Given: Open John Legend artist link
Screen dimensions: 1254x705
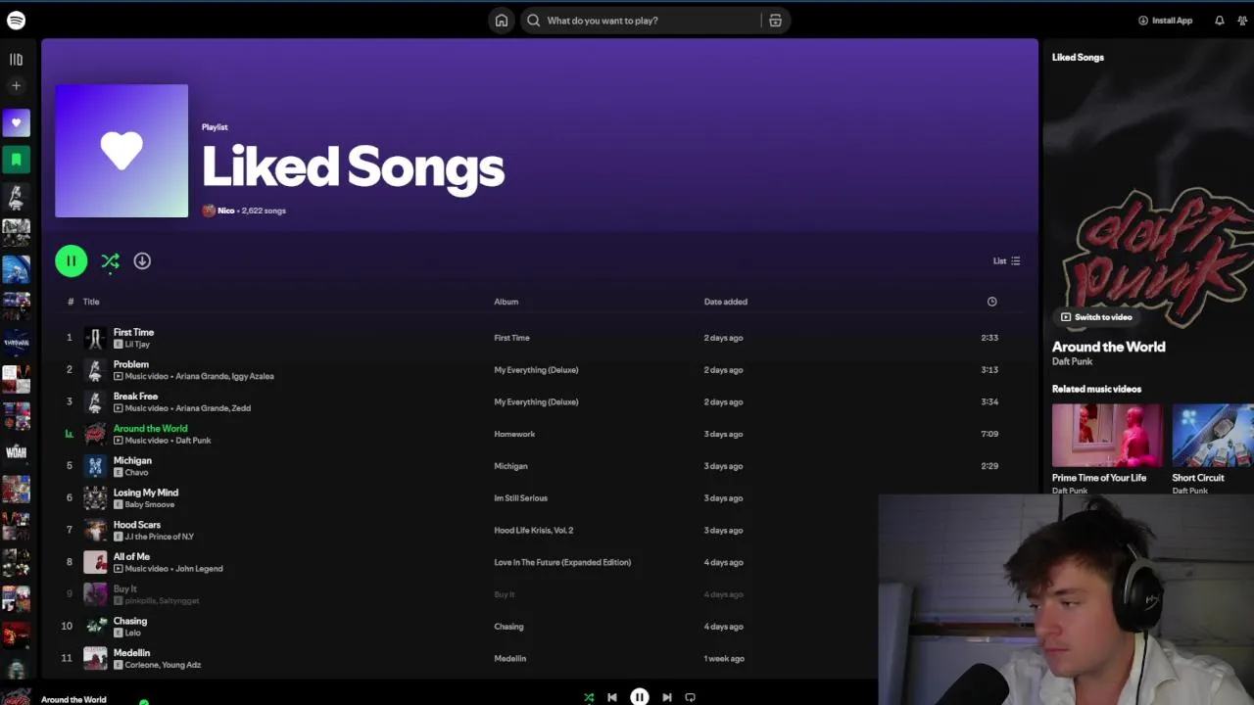Looking at the screenshot, I should (199, 569).
